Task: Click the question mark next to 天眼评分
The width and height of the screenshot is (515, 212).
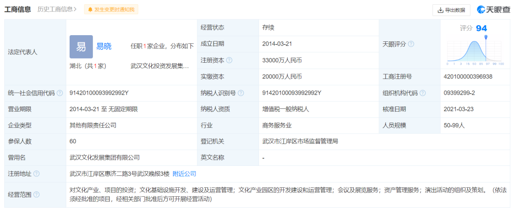Action: click(x=411, y=44)
